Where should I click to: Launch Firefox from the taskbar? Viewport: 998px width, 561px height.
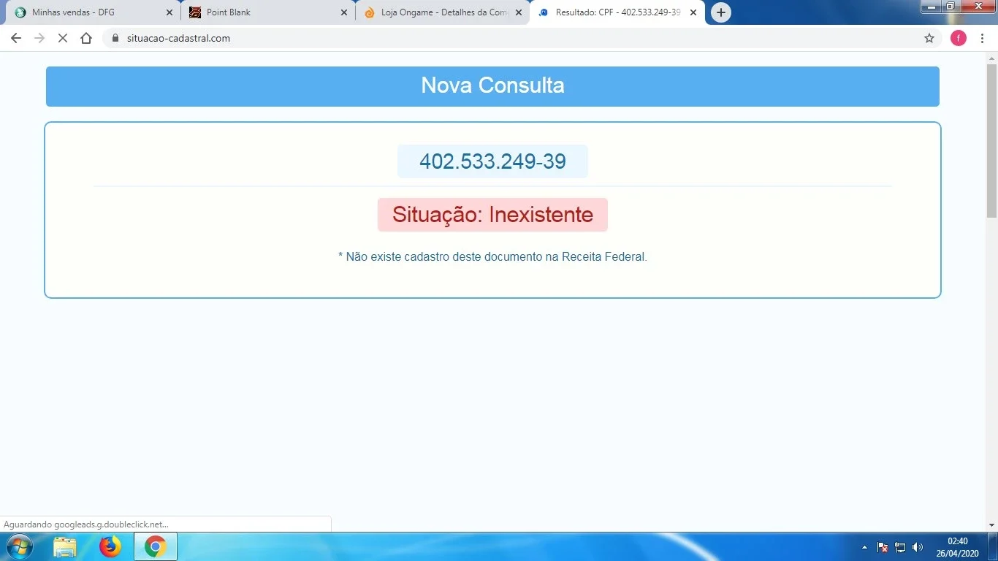click(110, 546)
